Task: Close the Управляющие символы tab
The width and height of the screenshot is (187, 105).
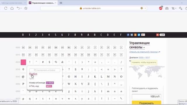Action: tap(56, 3)
